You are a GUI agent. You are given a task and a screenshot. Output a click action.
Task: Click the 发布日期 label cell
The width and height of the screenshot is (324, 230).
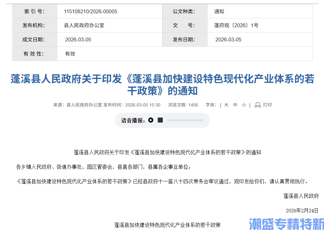tap(185, 39)
